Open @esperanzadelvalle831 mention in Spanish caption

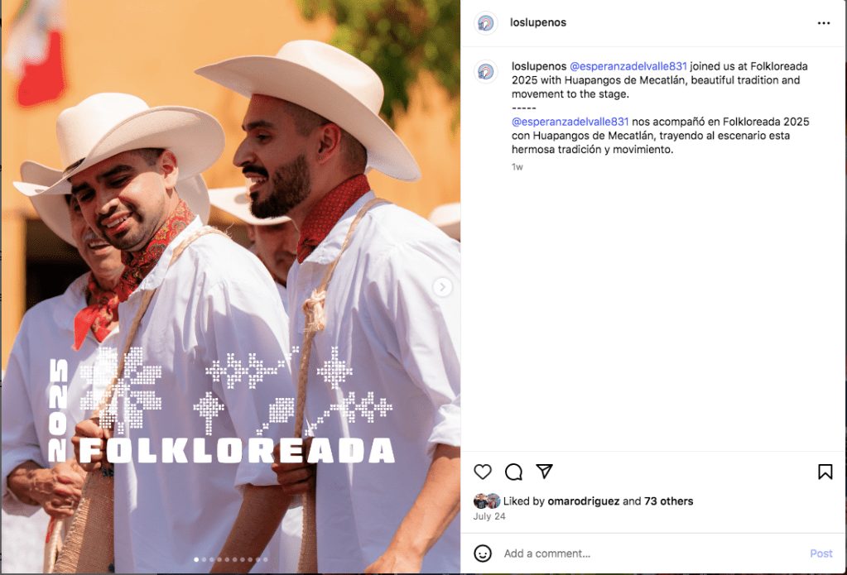[x=570, y=122]
